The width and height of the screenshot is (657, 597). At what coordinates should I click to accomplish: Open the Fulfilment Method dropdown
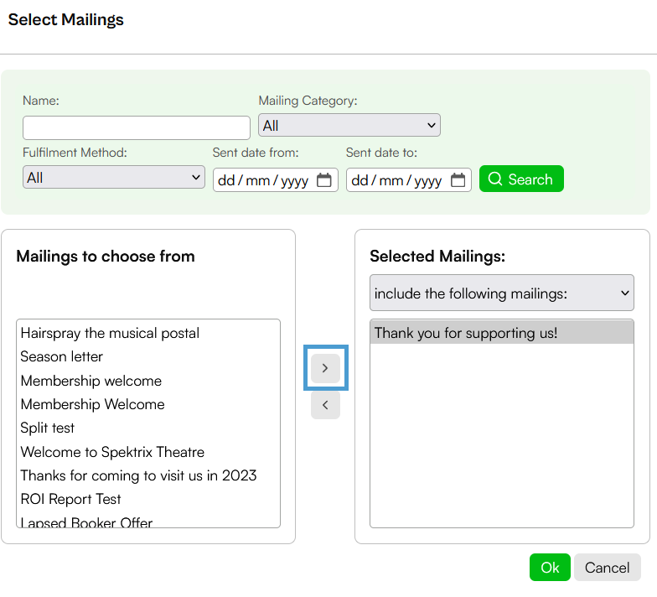(x=114, y=177)
